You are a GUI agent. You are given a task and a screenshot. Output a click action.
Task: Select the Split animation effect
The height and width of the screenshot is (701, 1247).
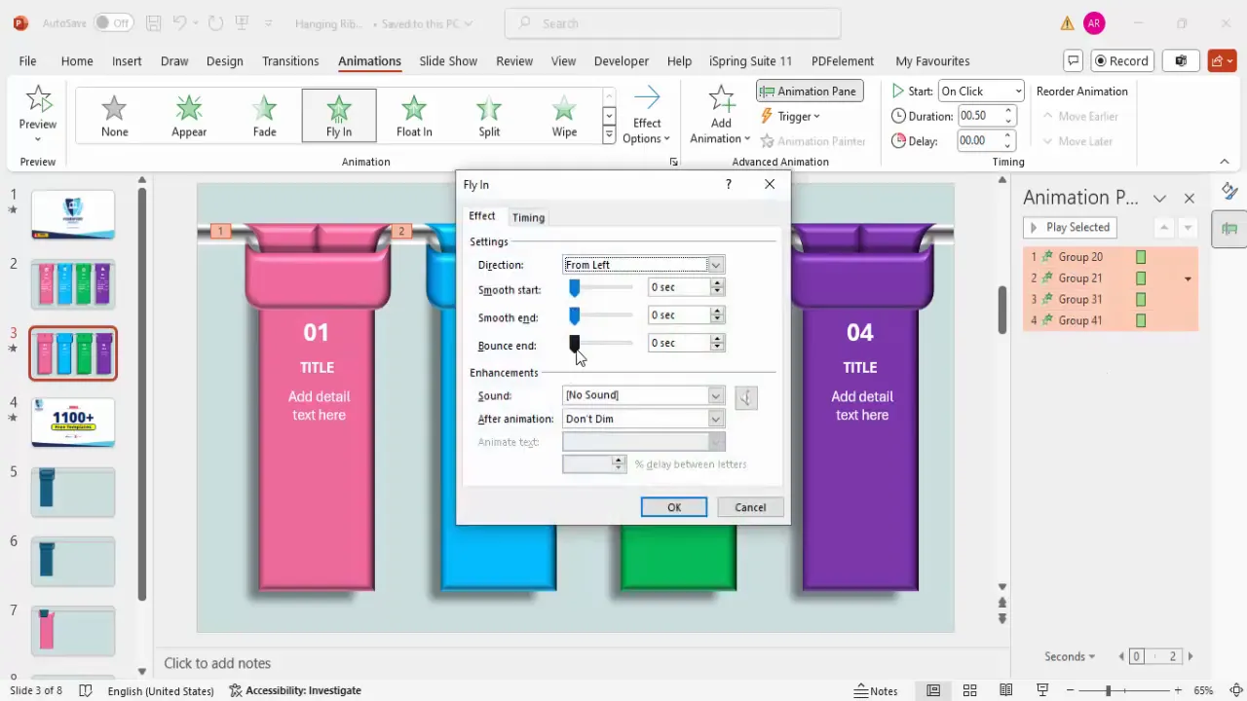click(x=489, y=116)
